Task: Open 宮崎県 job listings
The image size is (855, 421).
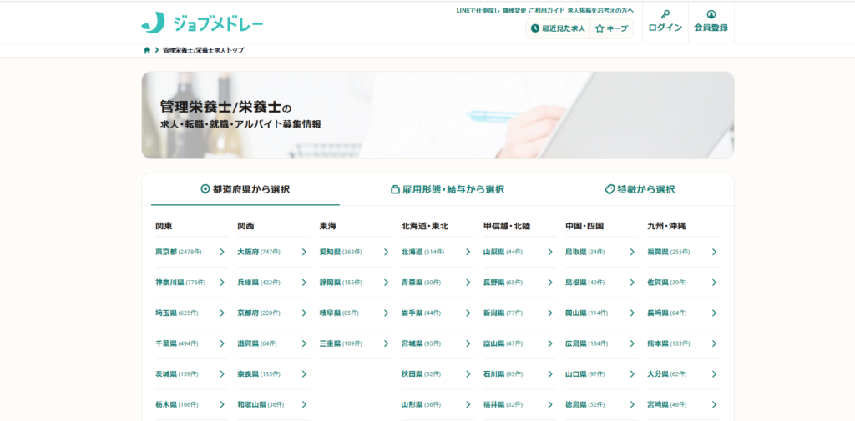Action: pos(683,404)
